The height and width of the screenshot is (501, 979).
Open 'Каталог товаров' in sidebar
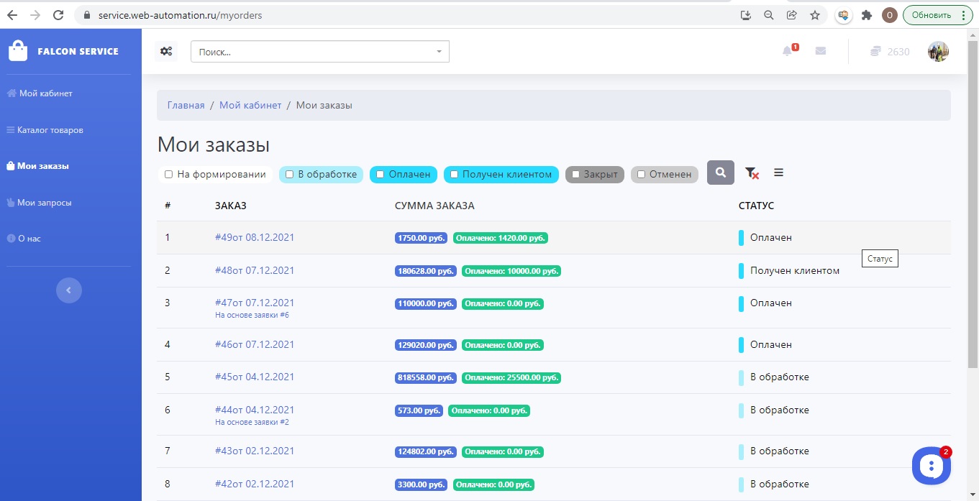tap(50, 130)
